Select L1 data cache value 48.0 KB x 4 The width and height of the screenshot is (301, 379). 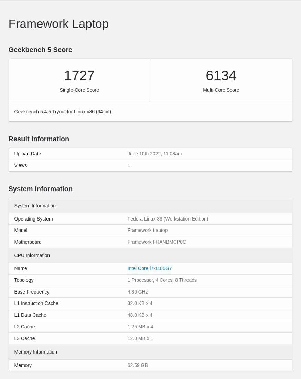tap(140, 315)
